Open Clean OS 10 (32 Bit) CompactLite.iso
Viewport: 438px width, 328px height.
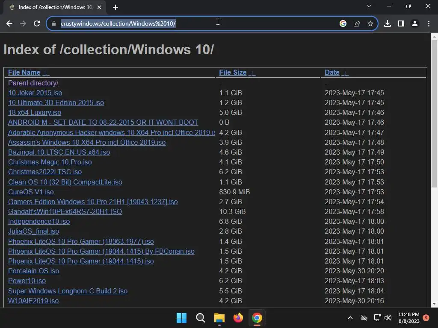click(65, 182)
